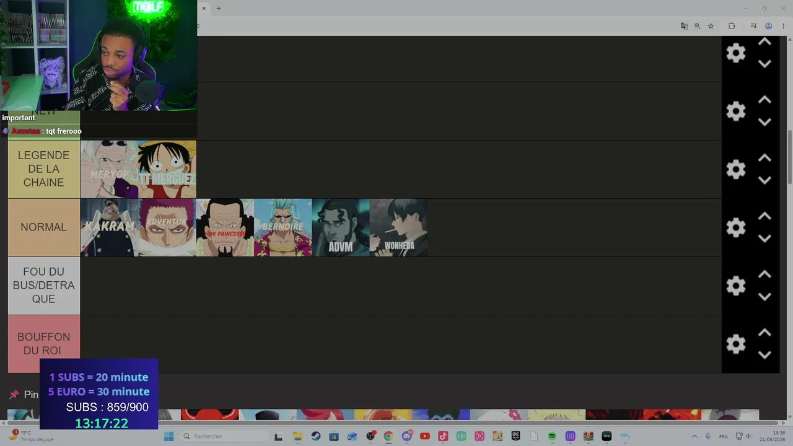Open Google Chrome from the taskbar
This screenshot has width=793, height=446.
[388, 436]
